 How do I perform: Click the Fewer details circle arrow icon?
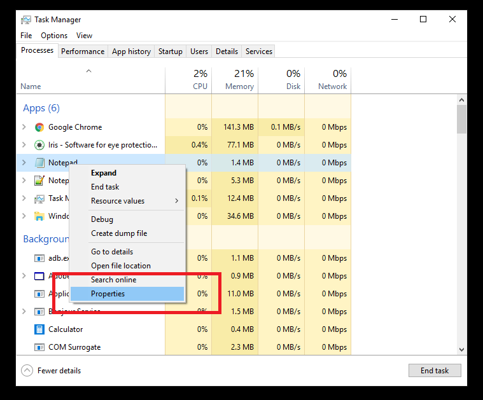27,371
